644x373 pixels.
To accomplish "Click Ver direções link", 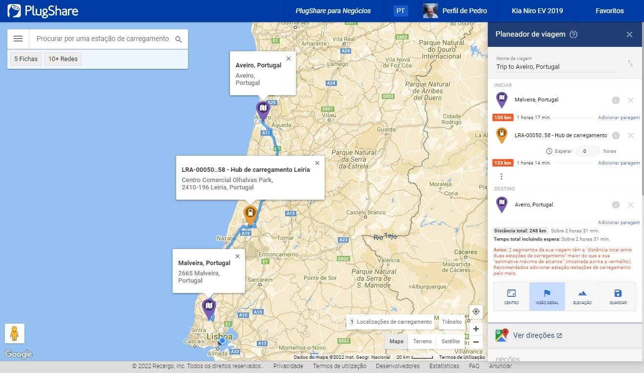I will tap(537, 335).
